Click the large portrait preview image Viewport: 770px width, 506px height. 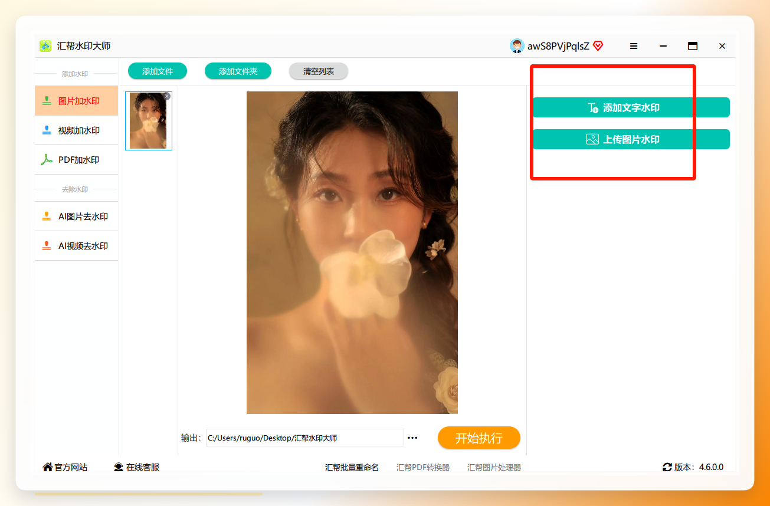coord(352,252)
